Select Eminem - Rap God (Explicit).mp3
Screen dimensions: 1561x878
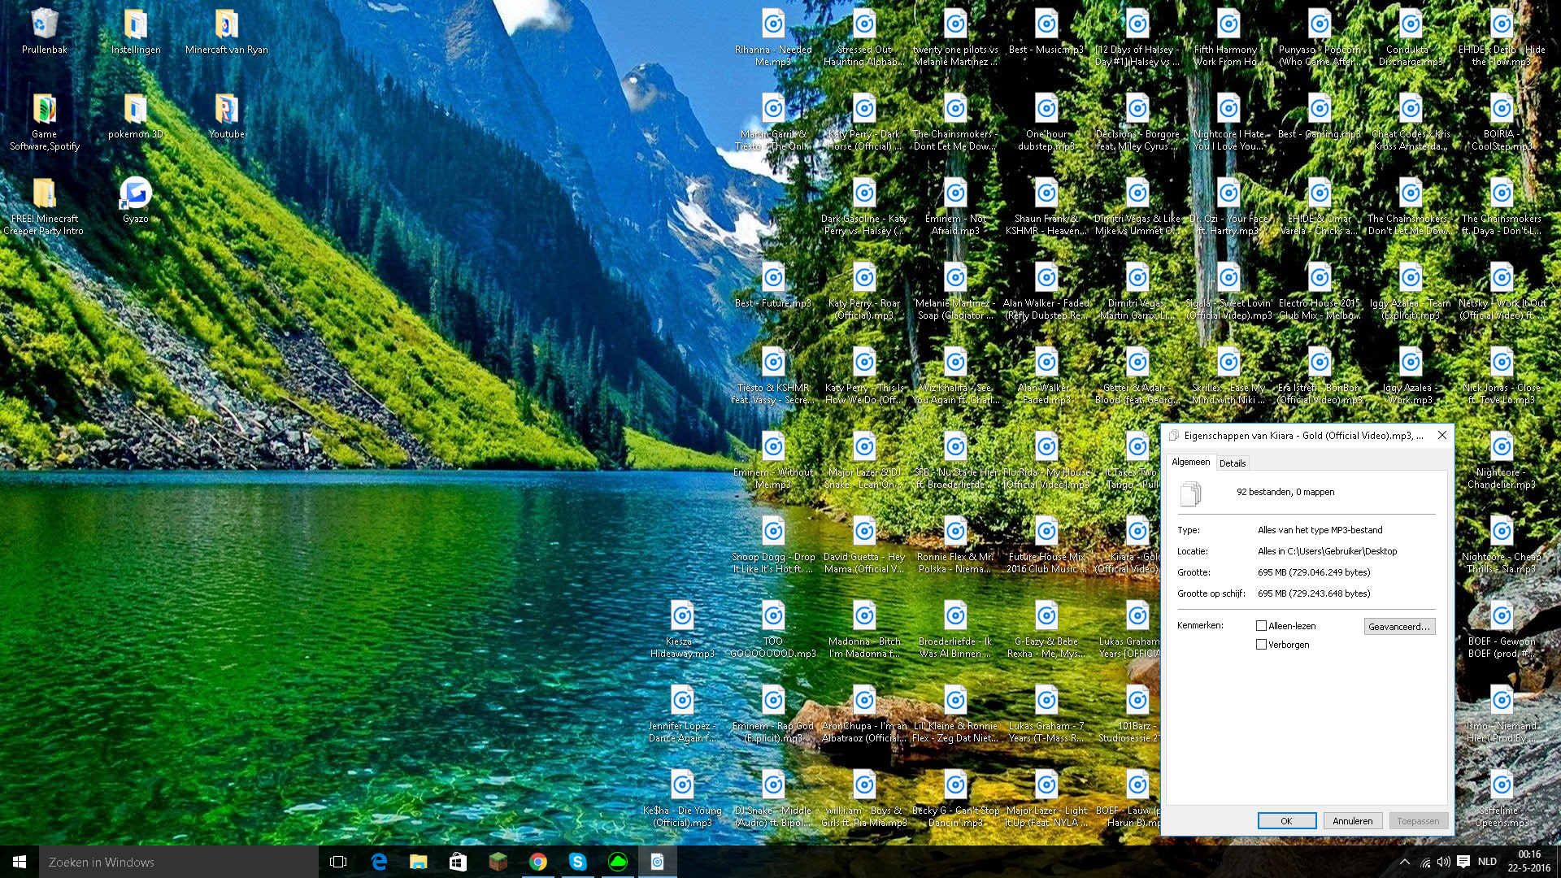point(773,715)
